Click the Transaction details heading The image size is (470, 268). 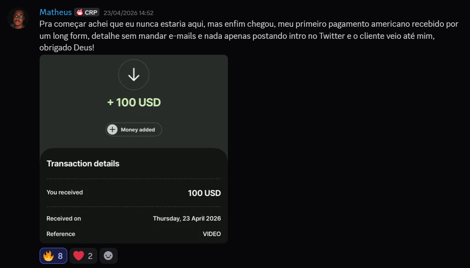pyautogui.click(x=83, y=163)
